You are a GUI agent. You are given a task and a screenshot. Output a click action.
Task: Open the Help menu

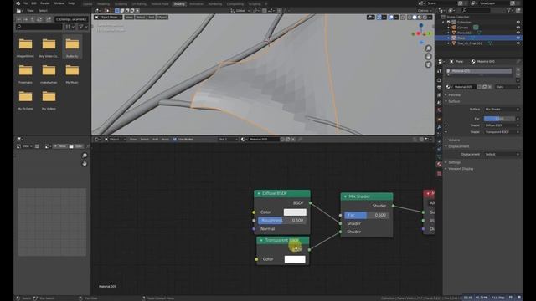(x=71, y=3)
